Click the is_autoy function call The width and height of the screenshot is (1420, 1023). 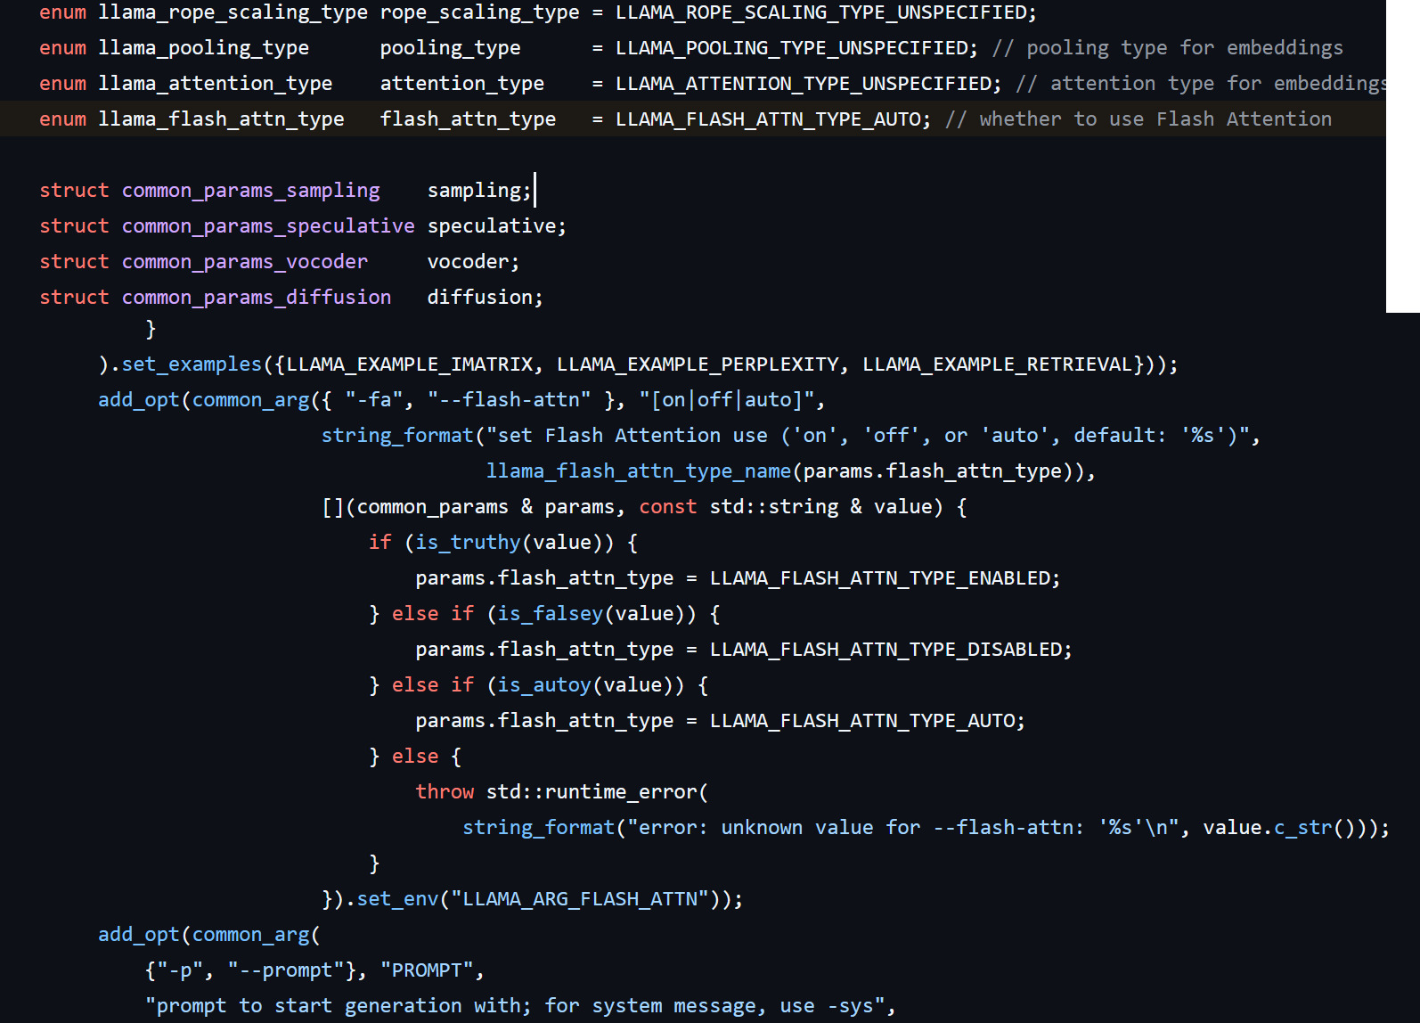pyautogui.click(x=544, y=685)
